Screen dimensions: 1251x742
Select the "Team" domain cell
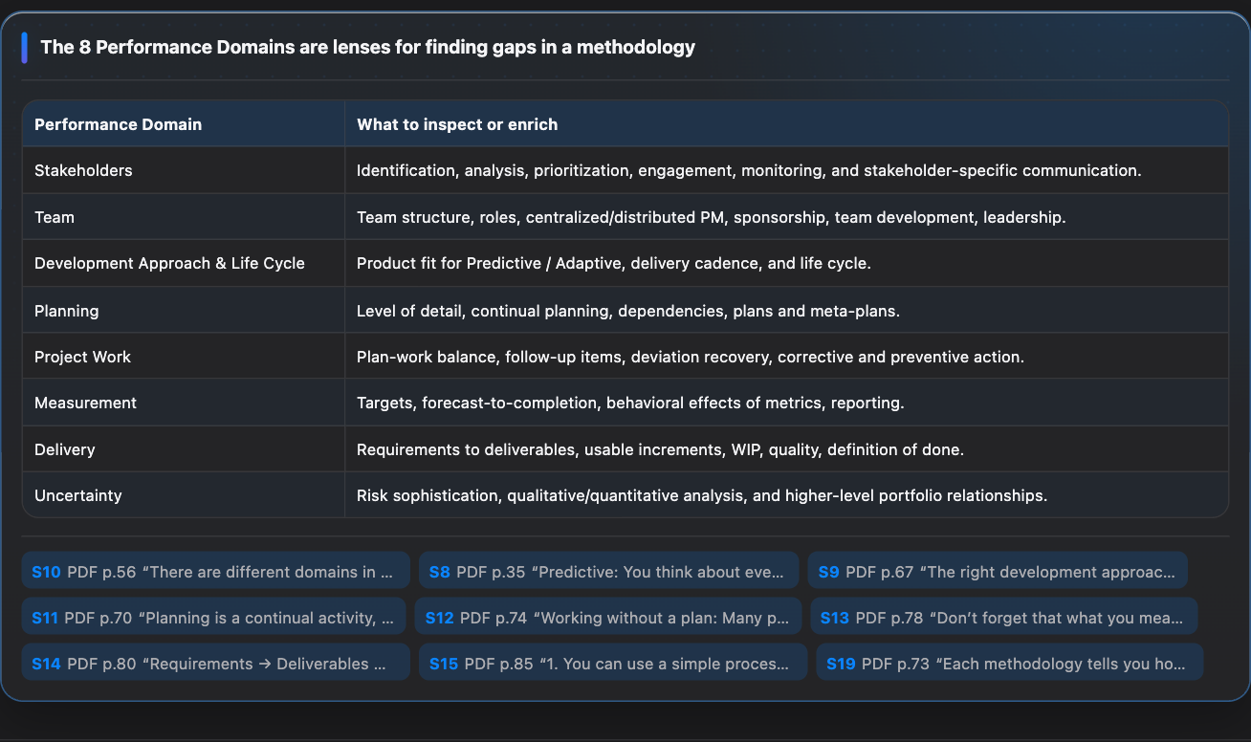tap(184, 217)
